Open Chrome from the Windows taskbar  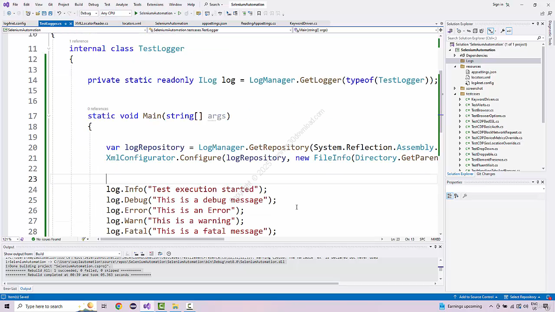118,306
